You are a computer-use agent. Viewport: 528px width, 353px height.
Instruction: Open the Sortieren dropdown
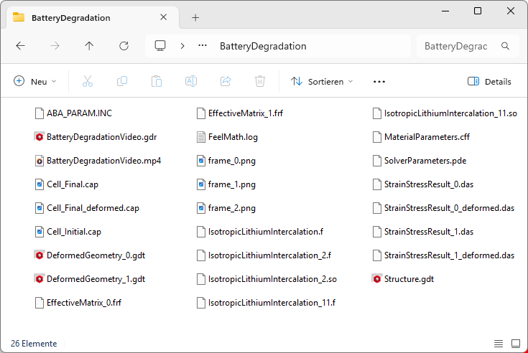click(x=322, y=81)
